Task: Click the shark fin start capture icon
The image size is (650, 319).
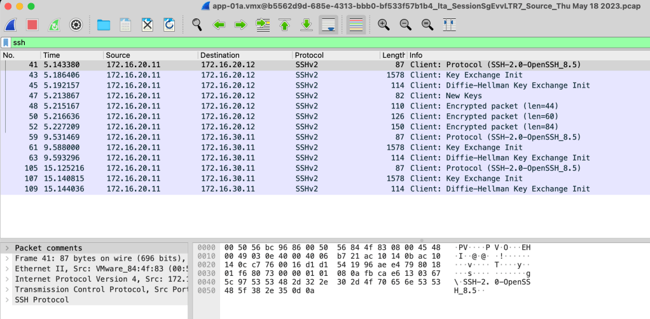Action: [x=11, y=25]
